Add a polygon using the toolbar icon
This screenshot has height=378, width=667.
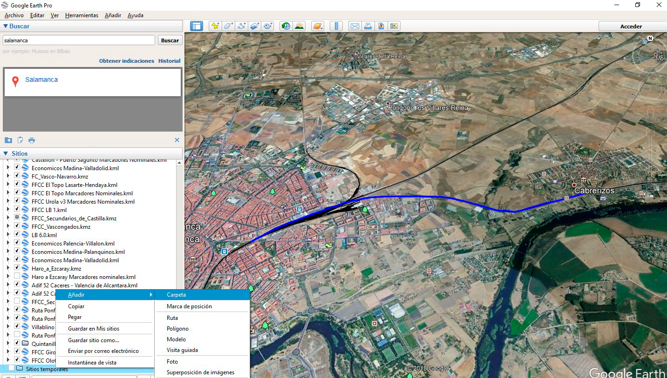(228, 26)
